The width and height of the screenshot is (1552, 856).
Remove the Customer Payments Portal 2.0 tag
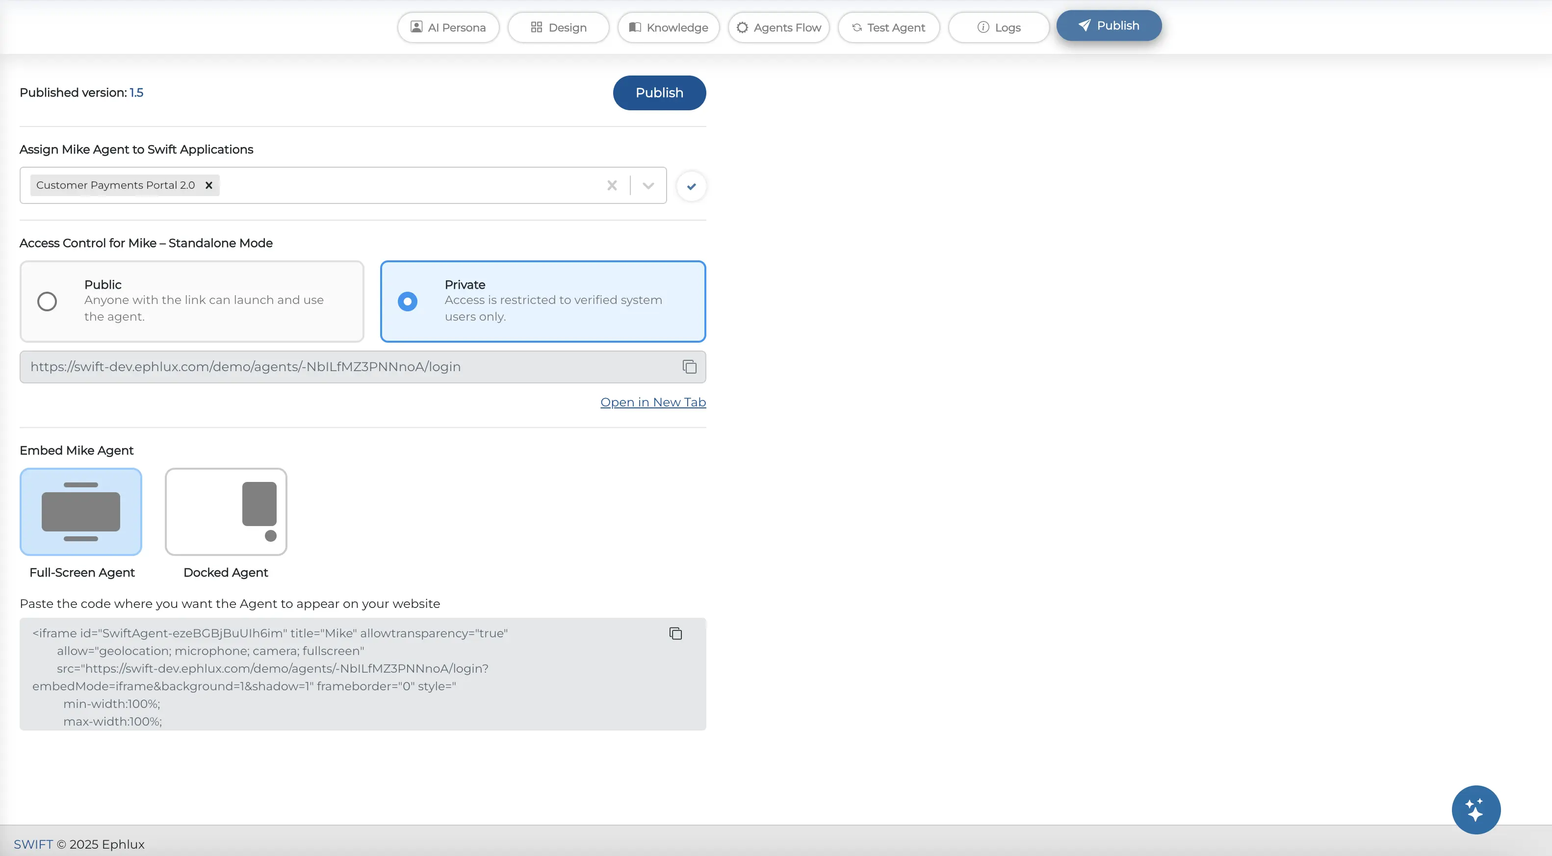pos(209,185)
